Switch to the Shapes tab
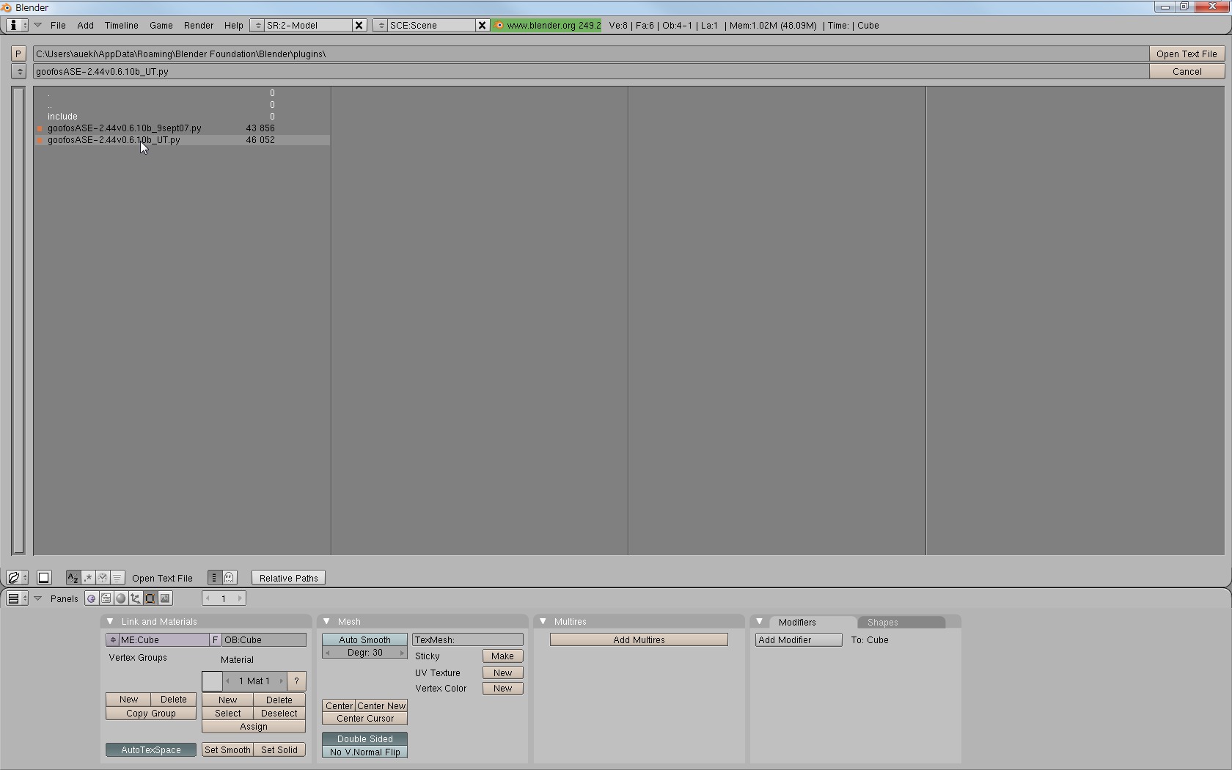Screen dimensions: 1232x770 coord(882,623)
